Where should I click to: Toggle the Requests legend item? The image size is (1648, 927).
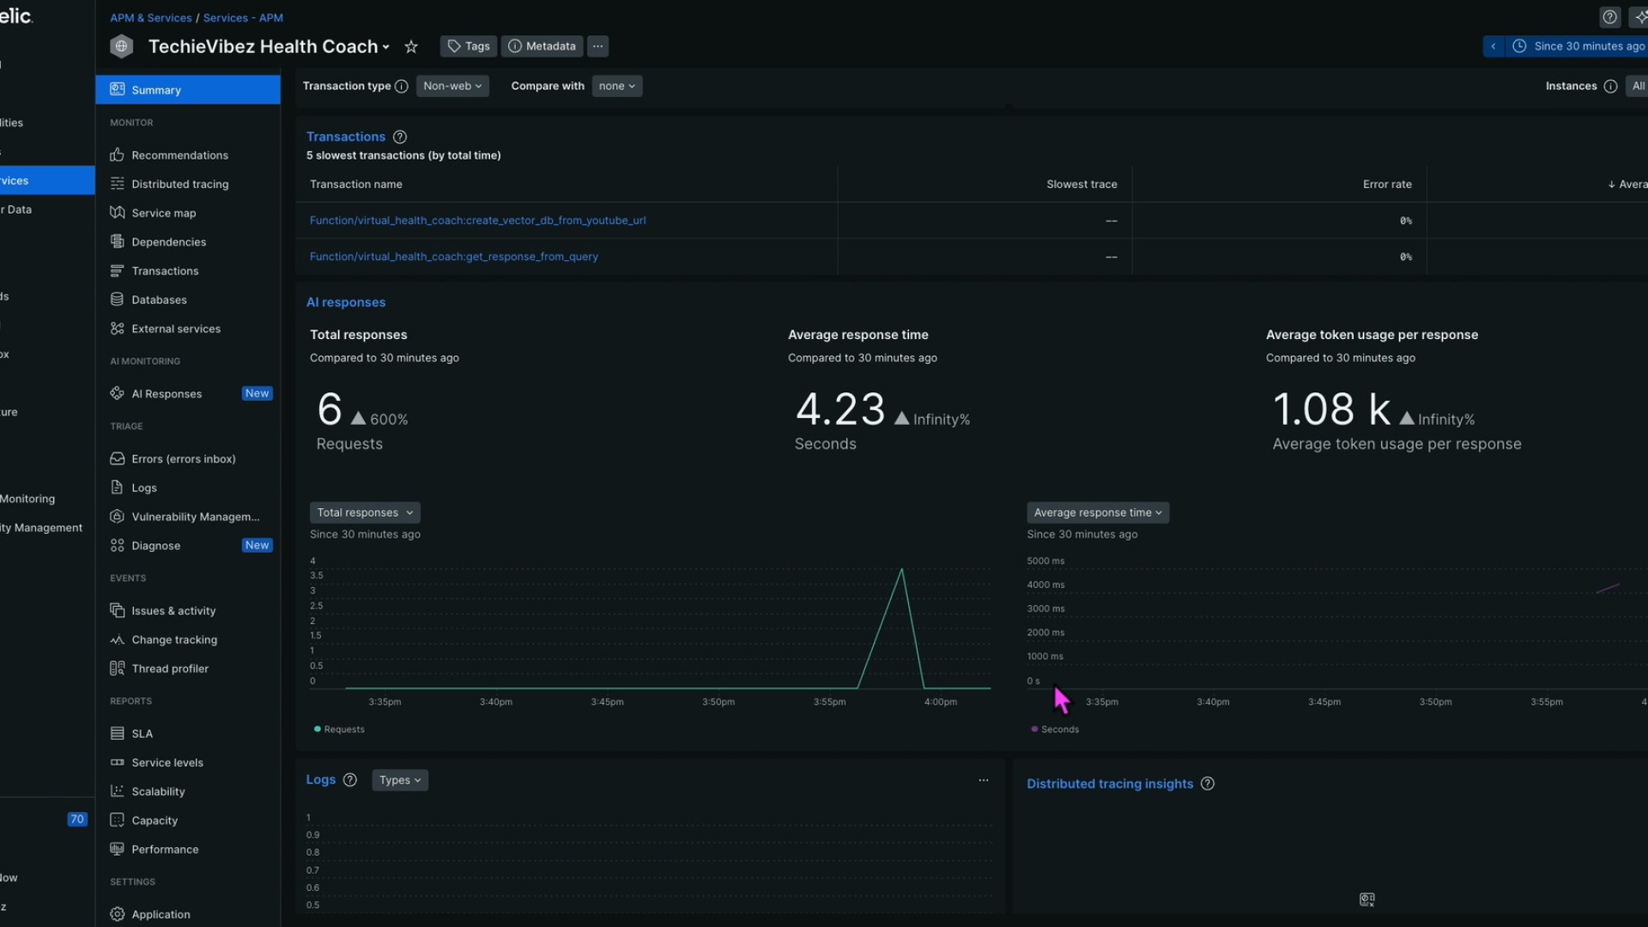[340, 730]
